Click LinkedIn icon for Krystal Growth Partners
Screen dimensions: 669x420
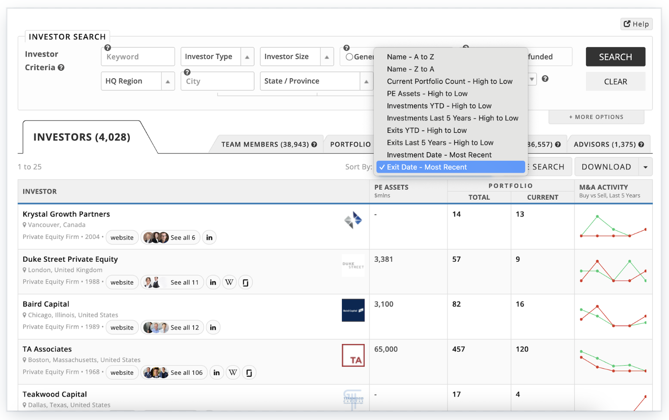(209, 238)
